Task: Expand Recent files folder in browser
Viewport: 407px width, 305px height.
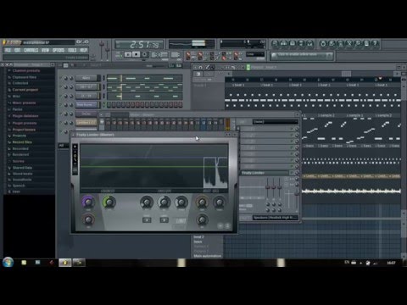Action: point(22,142)
